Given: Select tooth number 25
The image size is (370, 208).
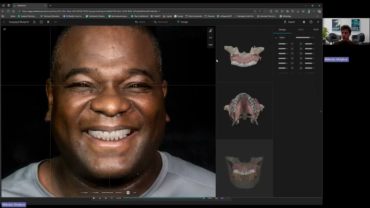Looking at the screenshot, I should click(301, 63).
